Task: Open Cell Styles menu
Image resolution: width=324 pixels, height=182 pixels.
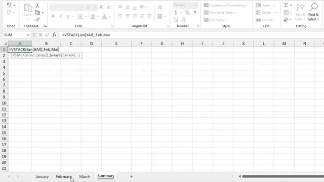Action: coord(215,20)
